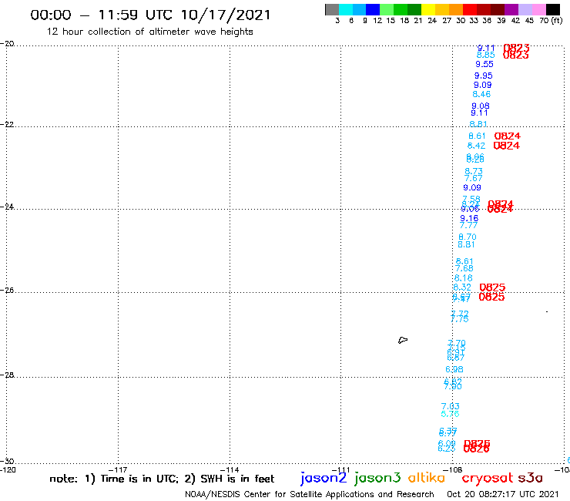
Task: Click the 8.42 wave height value
Action: point(476,146)
